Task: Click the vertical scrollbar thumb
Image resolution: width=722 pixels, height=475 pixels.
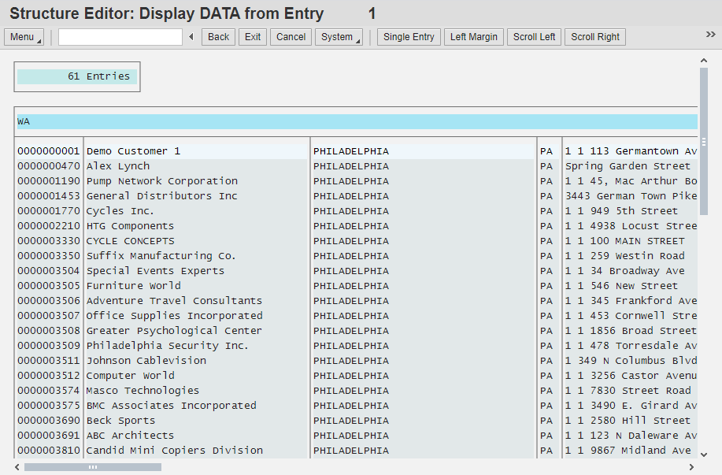Action: 704,140
